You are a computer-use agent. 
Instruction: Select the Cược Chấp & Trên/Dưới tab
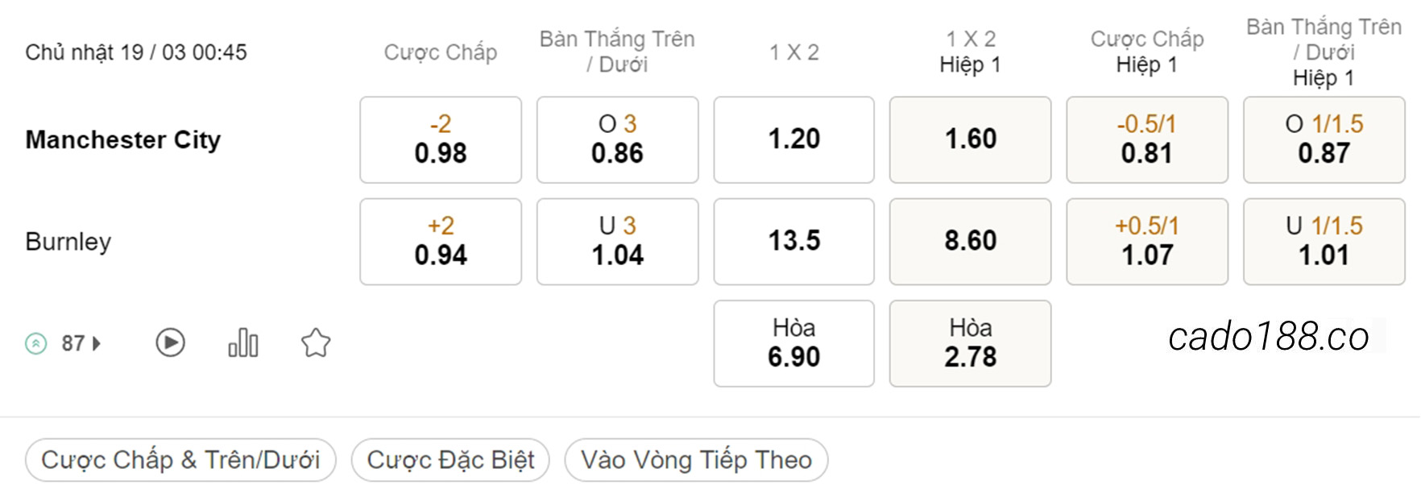pyautogui.click(x=180, y=460)
